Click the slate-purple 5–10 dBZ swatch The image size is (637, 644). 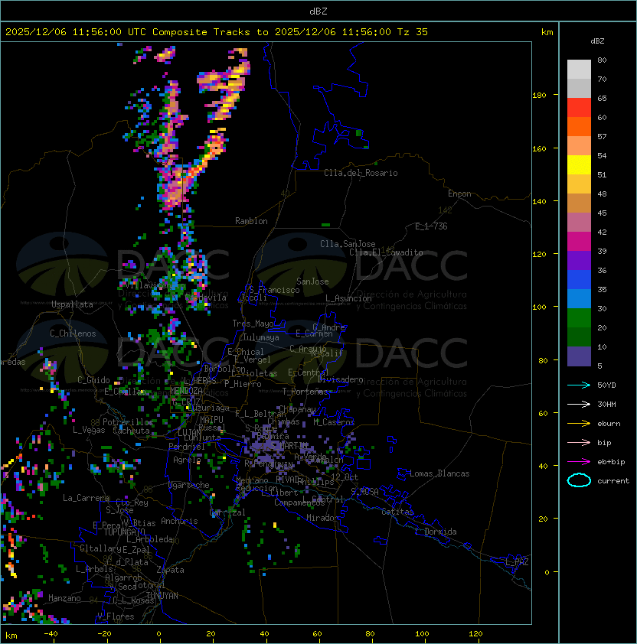(x=579, y=356)
